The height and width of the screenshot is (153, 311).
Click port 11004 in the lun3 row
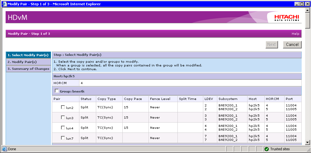[x=291, y=115]
